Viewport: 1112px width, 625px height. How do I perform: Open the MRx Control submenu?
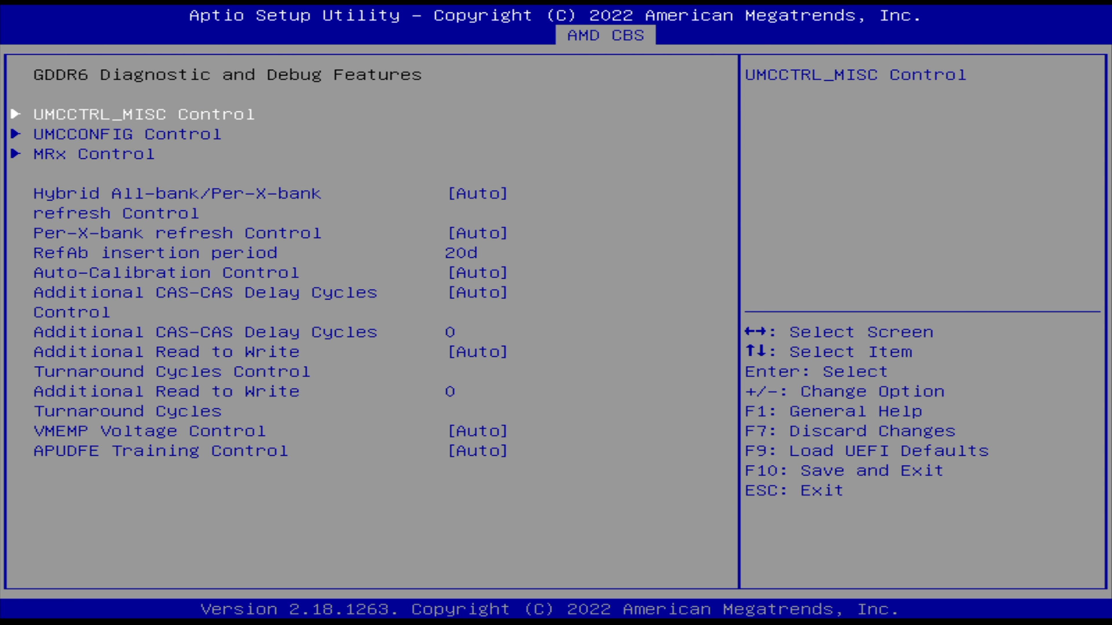[x=94, y=154]
